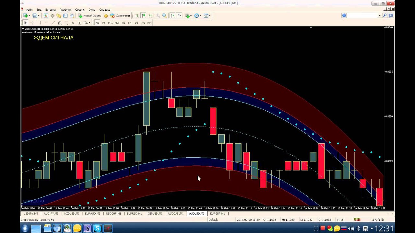Toggle Советники auto-trading button
Screen dimensions: 415x233
point(120,16)
